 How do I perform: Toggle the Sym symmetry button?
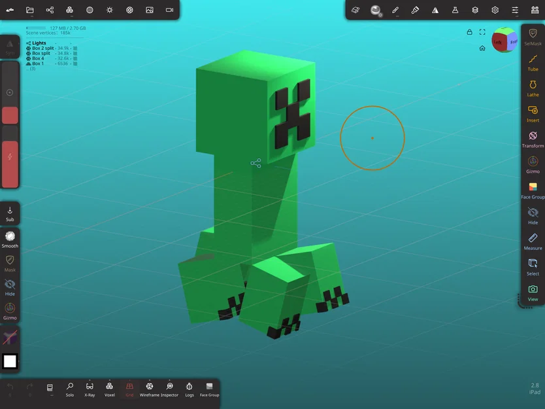tap(10, 48)
